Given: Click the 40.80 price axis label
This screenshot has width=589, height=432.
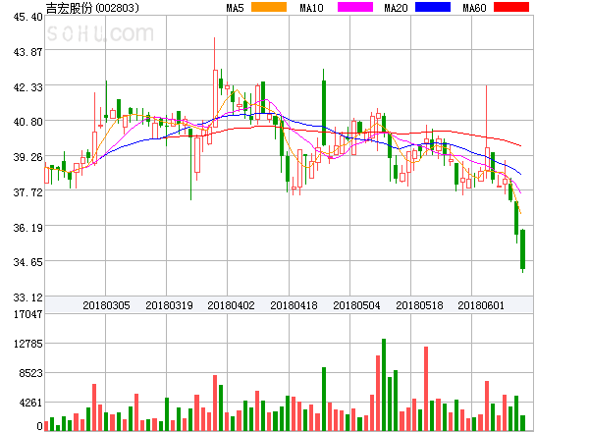Looking at the screenshot, I should pos(27,122).
